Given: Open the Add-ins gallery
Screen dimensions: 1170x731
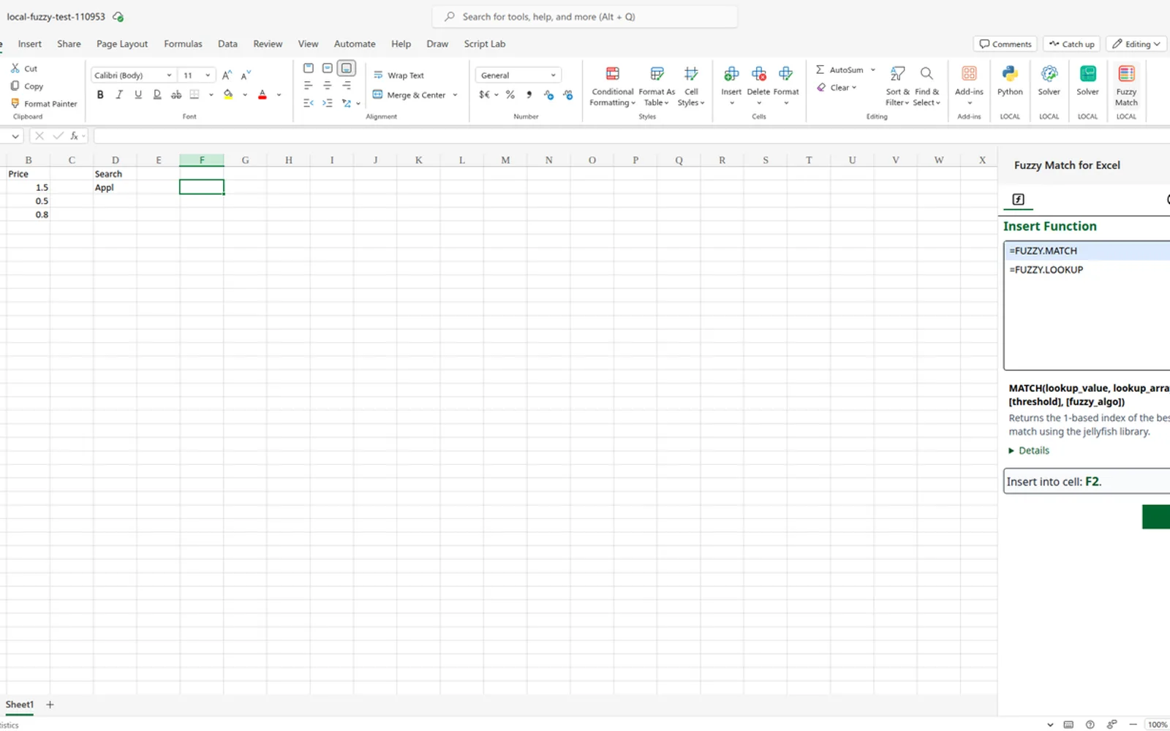Looking at the screenshot, I should point(969,86).
